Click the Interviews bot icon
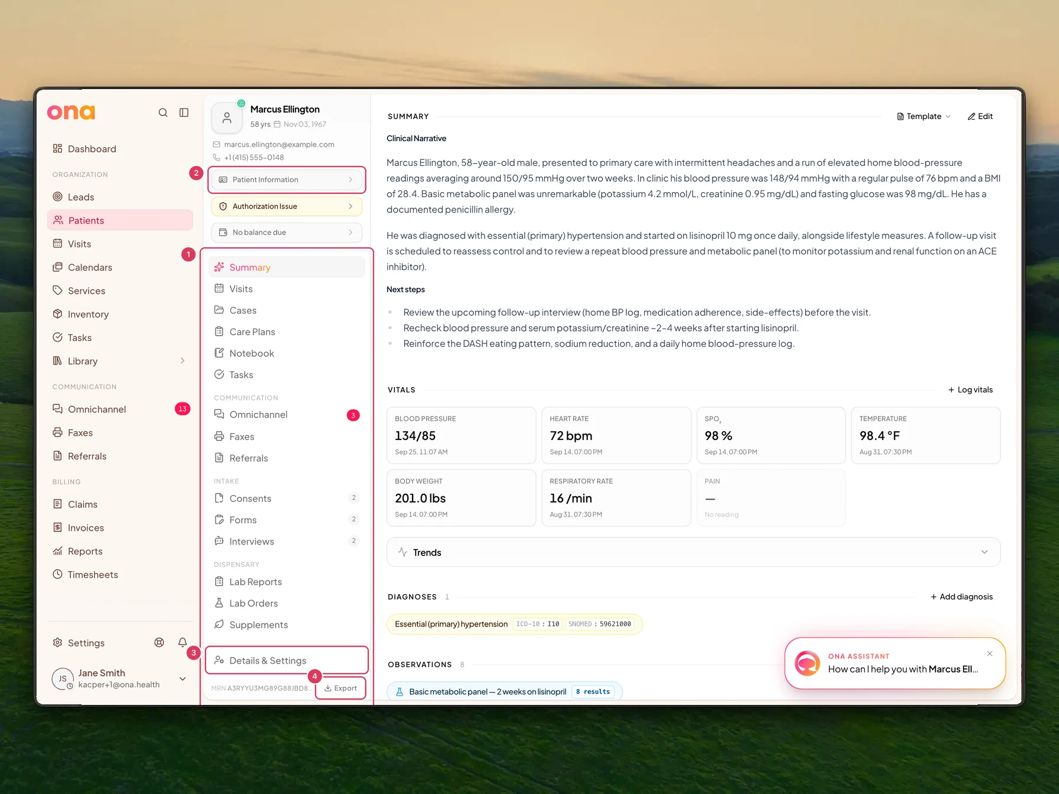Screen dimensions: 1059x794 (219, 541)
